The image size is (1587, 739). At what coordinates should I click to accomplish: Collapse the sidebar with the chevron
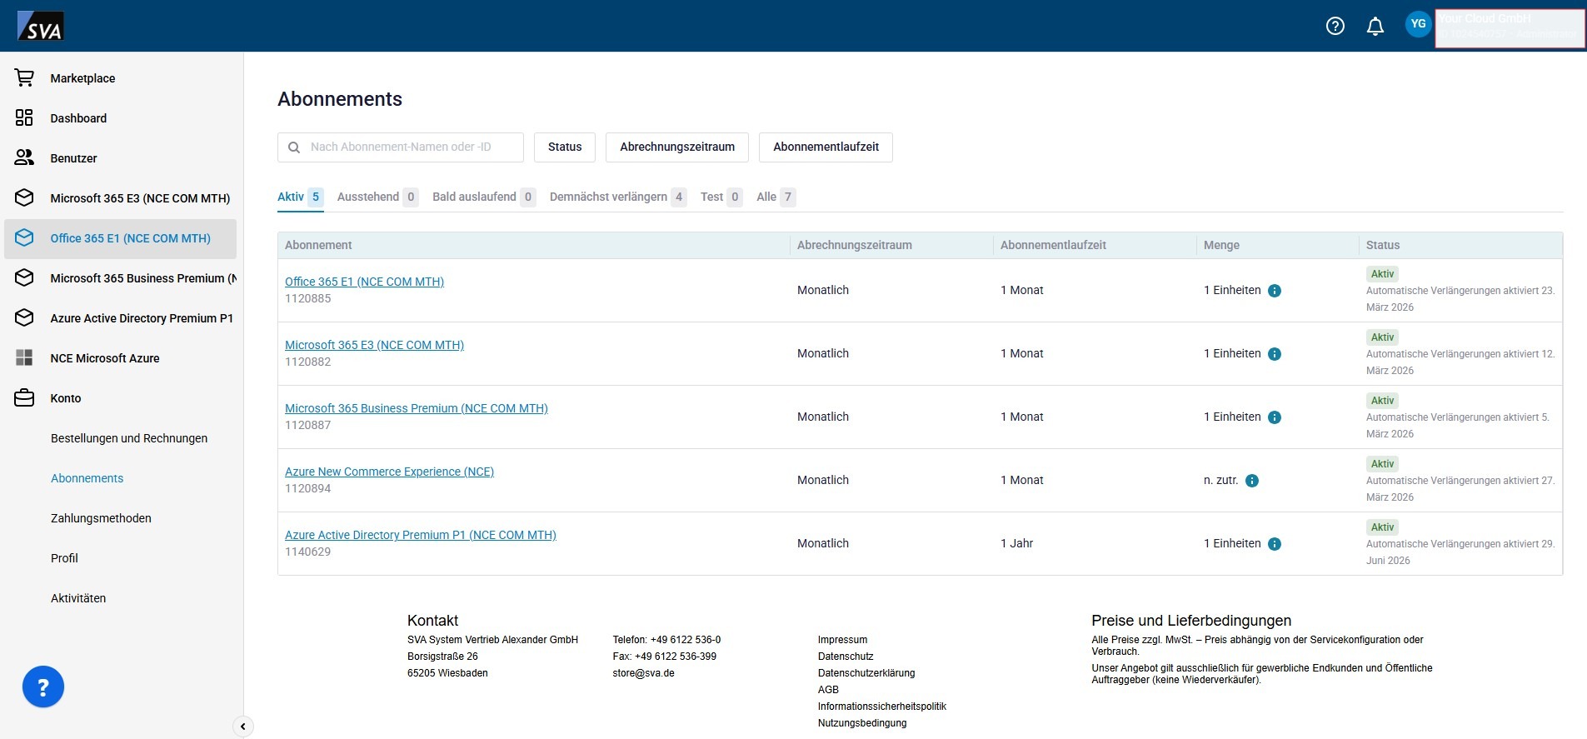tap(242, 727)
